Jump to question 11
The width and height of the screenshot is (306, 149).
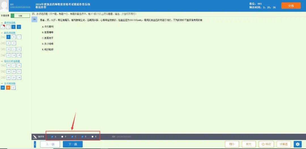(x=14, y=49)
